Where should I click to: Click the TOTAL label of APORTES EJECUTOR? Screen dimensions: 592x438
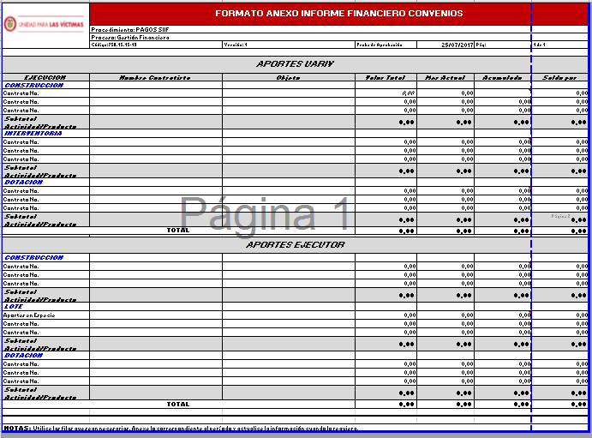(178, 404)
